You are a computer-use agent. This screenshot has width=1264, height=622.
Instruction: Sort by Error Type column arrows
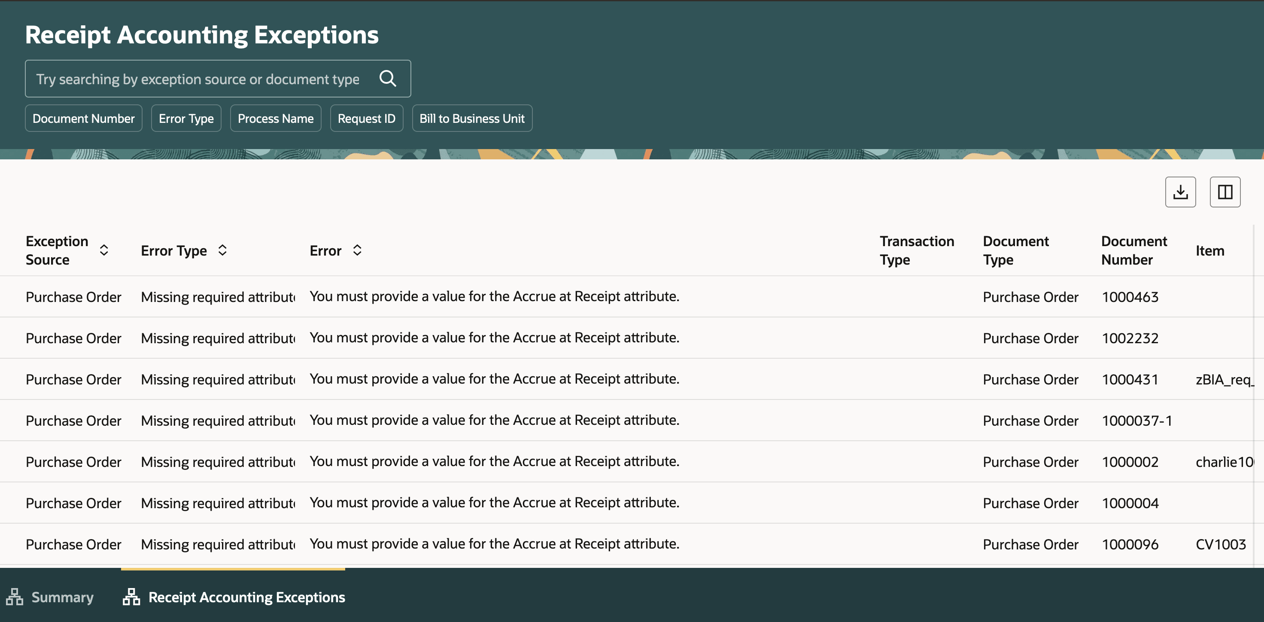(222, 250)
